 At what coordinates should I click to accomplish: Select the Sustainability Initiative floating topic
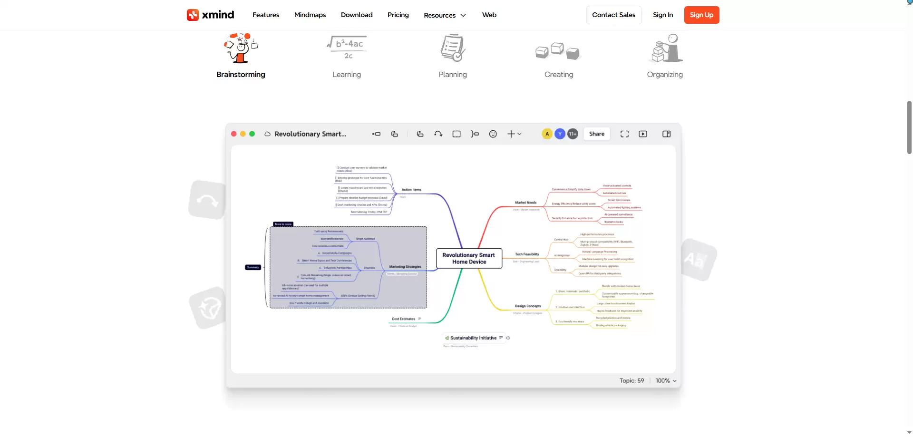click(473, 338)
